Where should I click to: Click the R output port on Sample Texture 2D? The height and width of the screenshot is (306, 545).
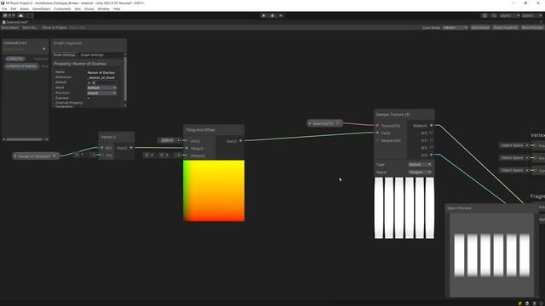click(x=432, y=133)
